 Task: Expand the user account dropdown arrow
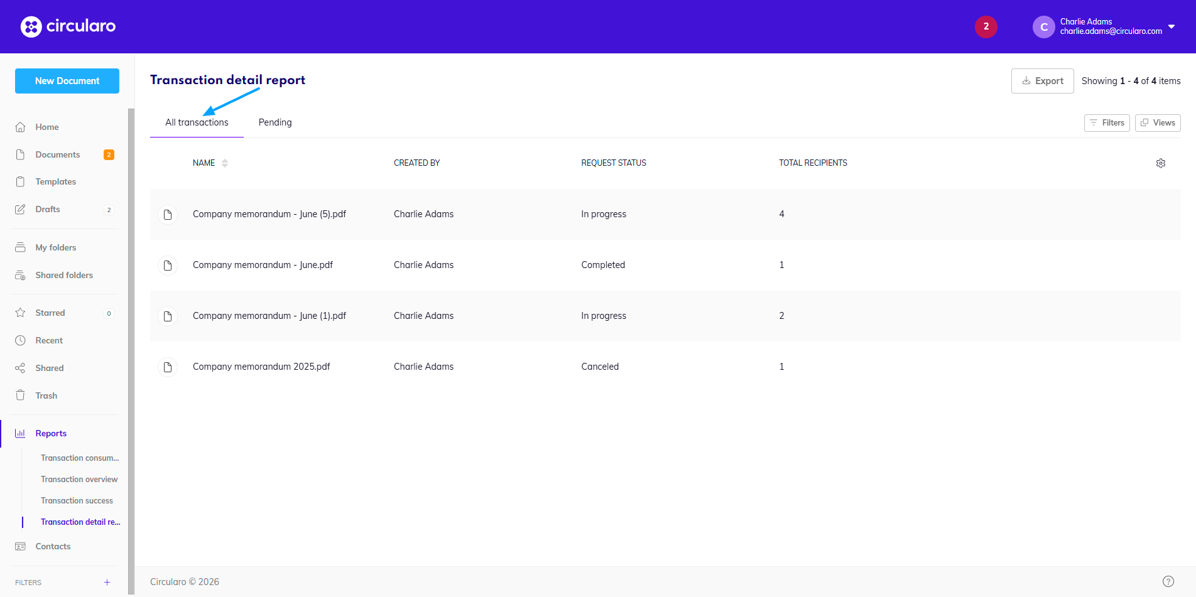coord(1172,26)
